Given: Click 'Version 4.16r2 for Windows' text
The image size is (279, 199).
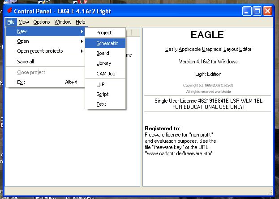Looking at the screenshot, I should tap(208, 62).
